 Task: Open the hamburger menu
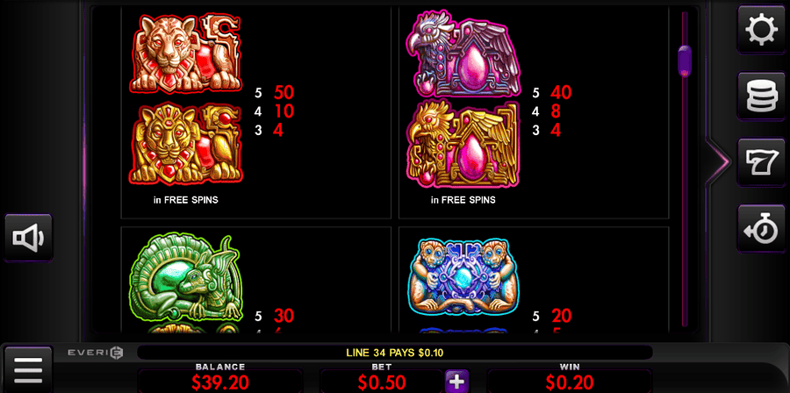[x=28, y=370]
